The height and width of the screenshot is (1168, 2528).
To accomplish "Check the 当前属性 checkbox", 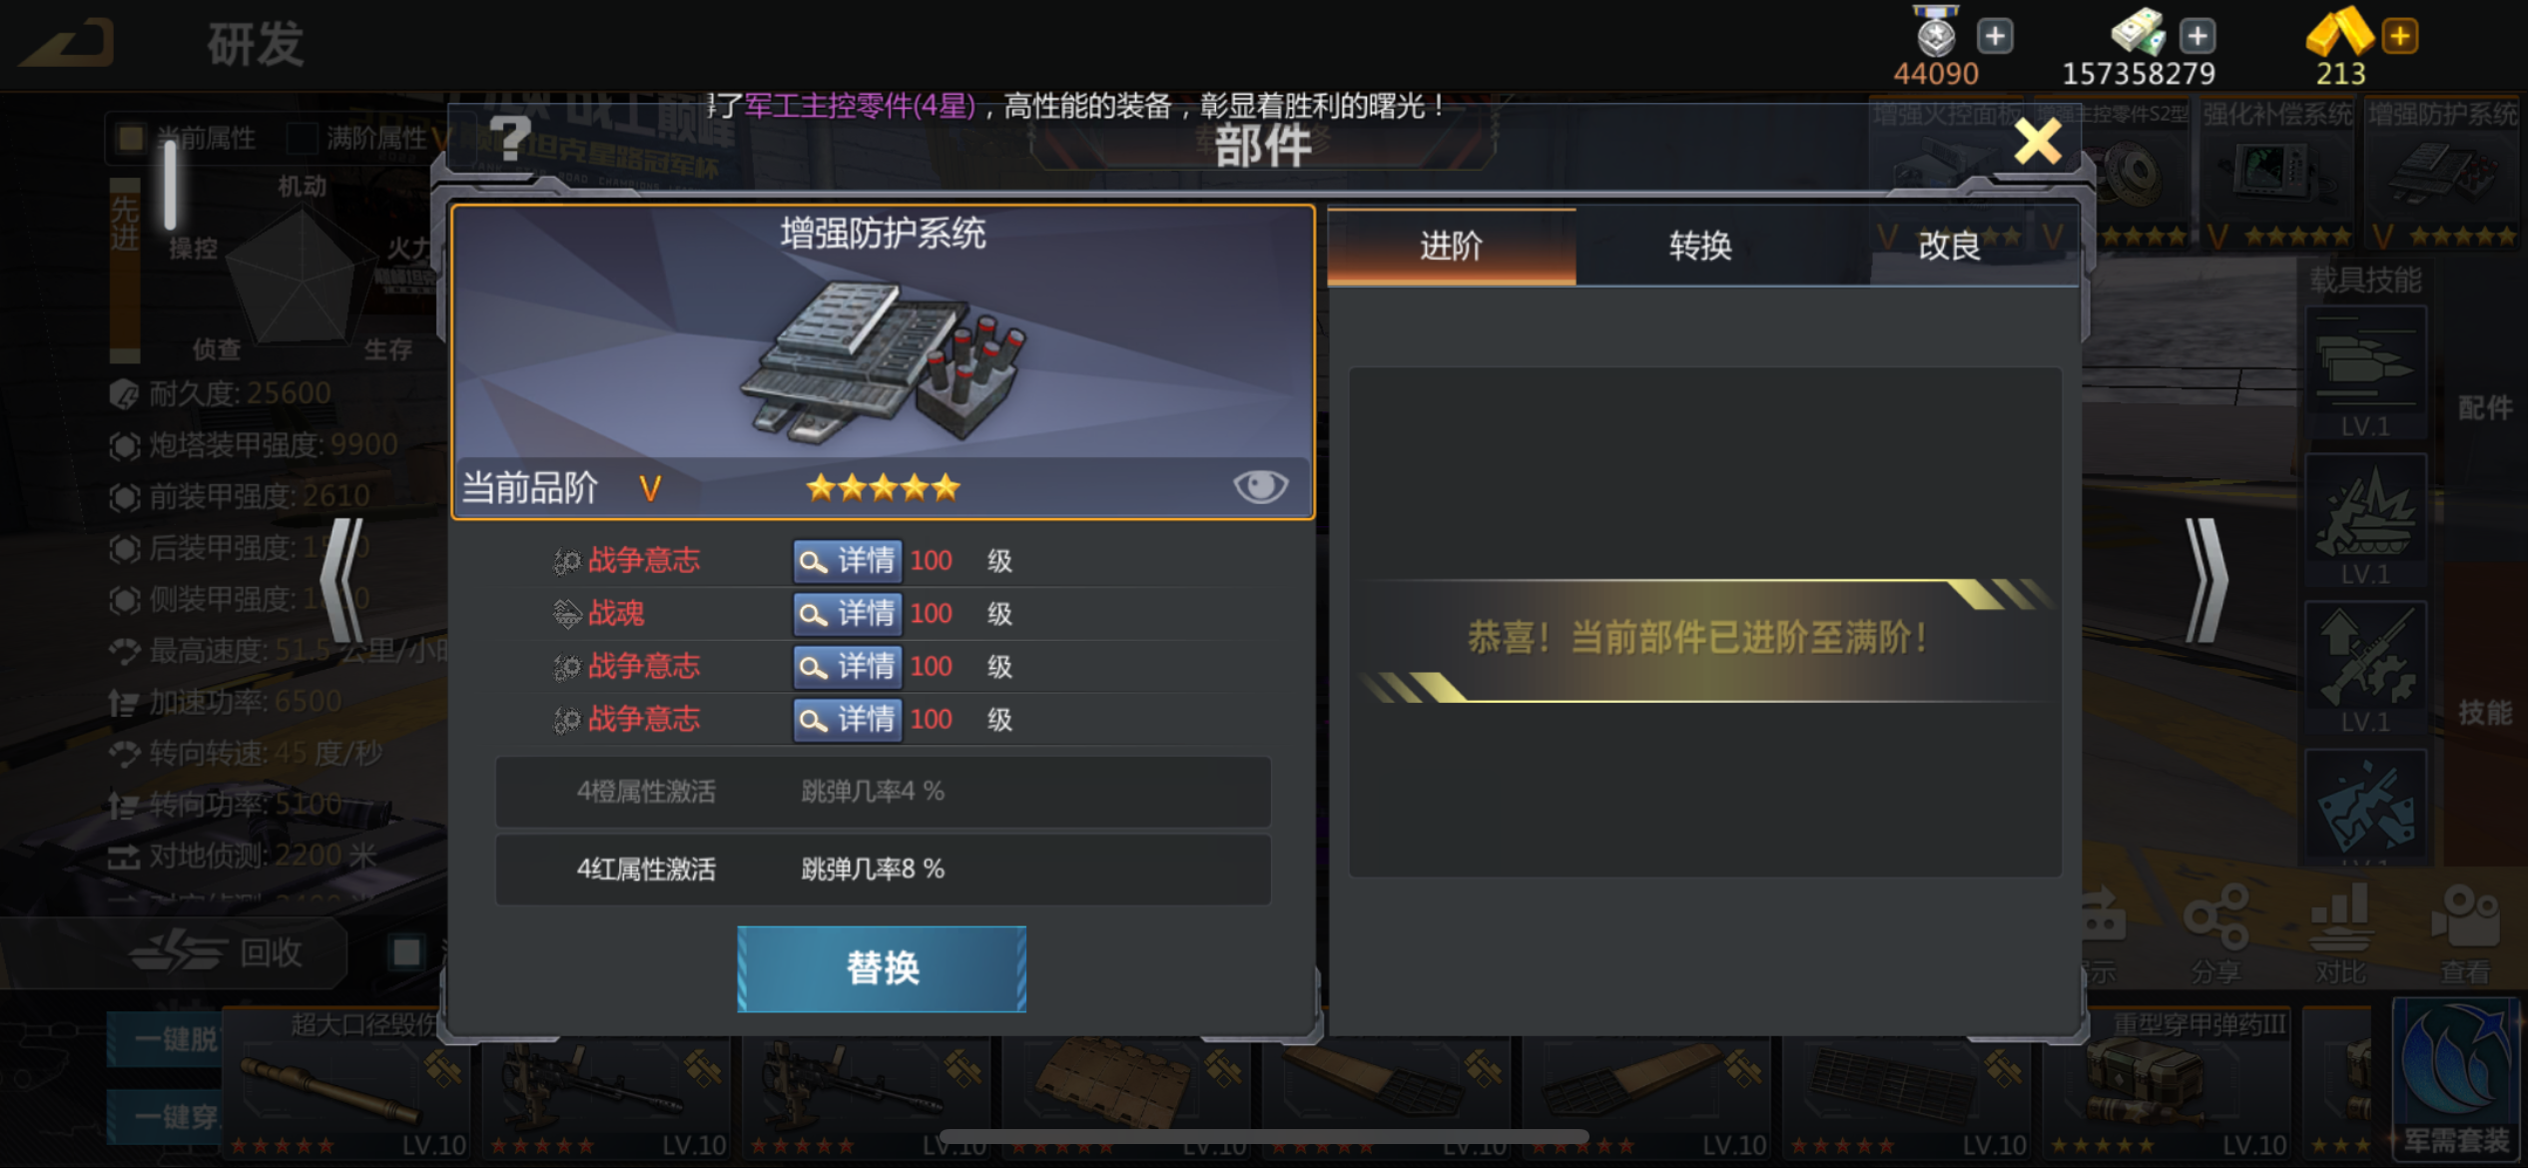I will [130, 138].
